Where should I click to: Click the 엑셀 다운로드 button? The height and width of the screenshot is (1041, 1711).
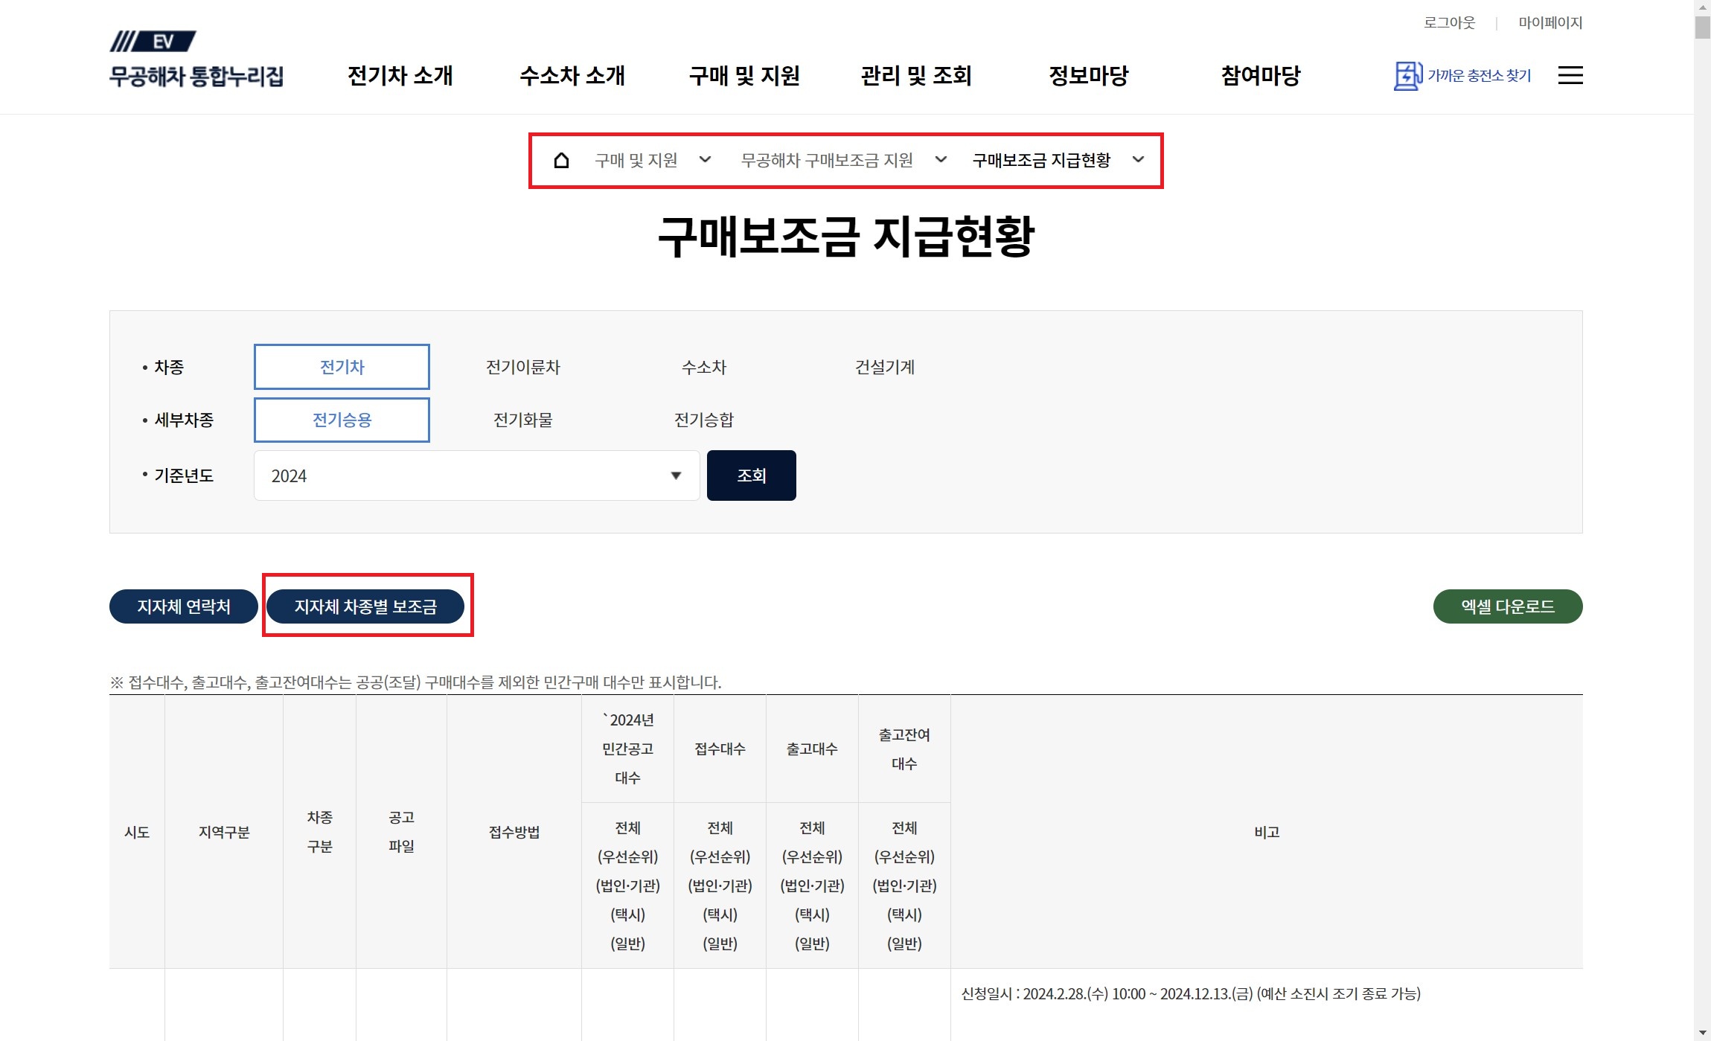click(1507, 606)
